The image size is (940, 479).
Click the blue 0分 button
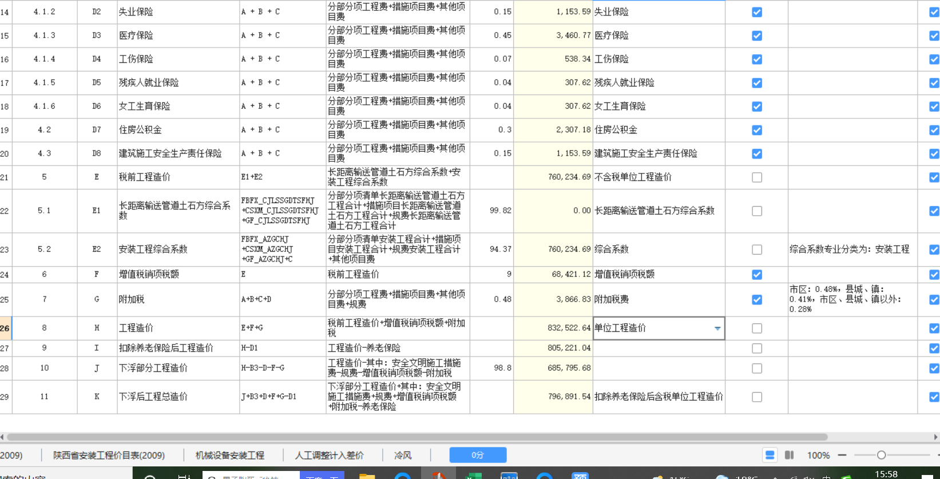point(478,455)
